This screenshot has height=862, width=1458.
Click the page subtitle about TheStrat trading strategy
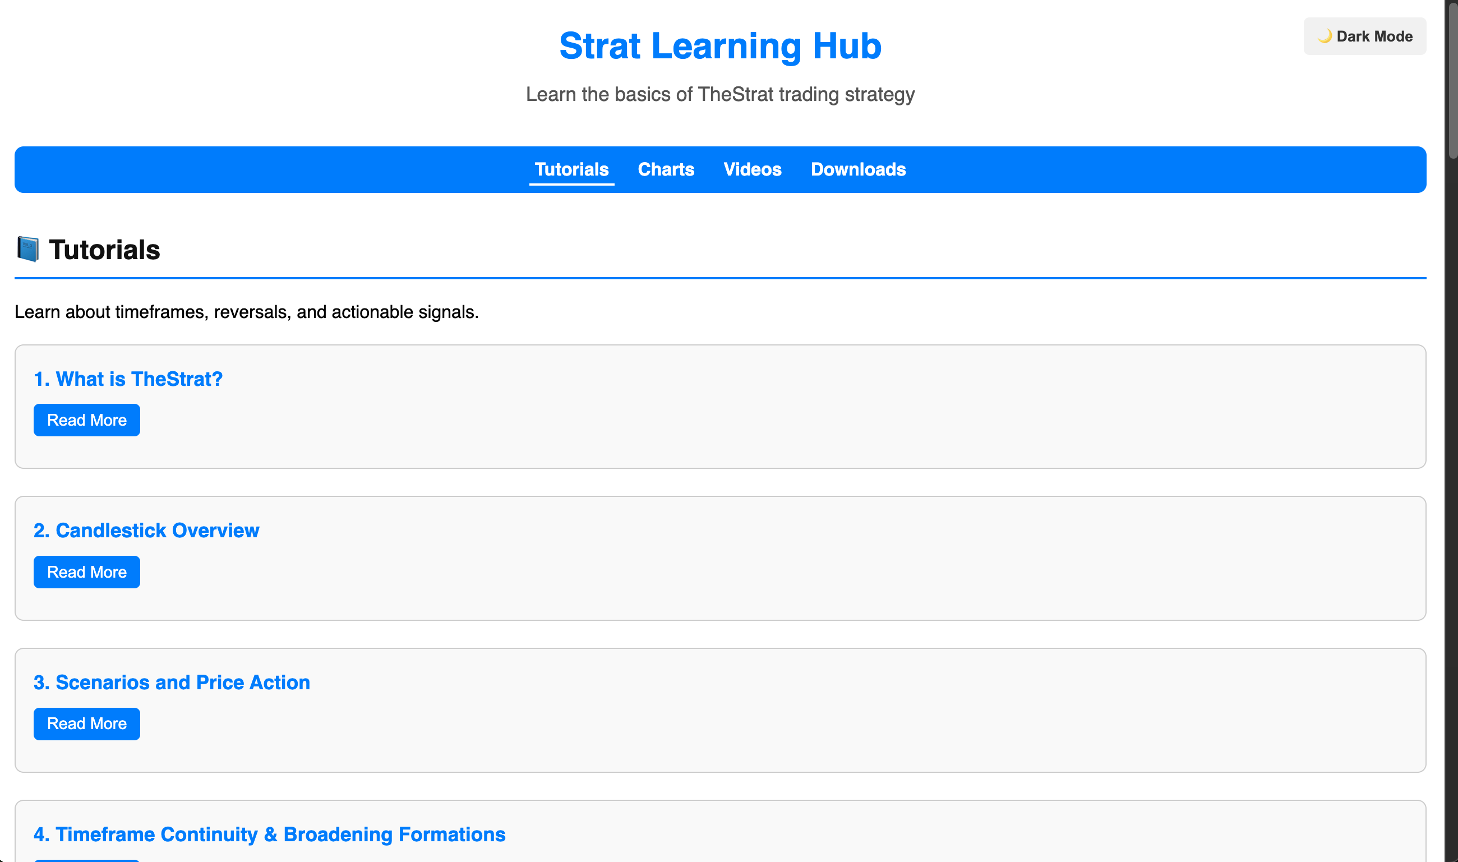coord(720,94)
